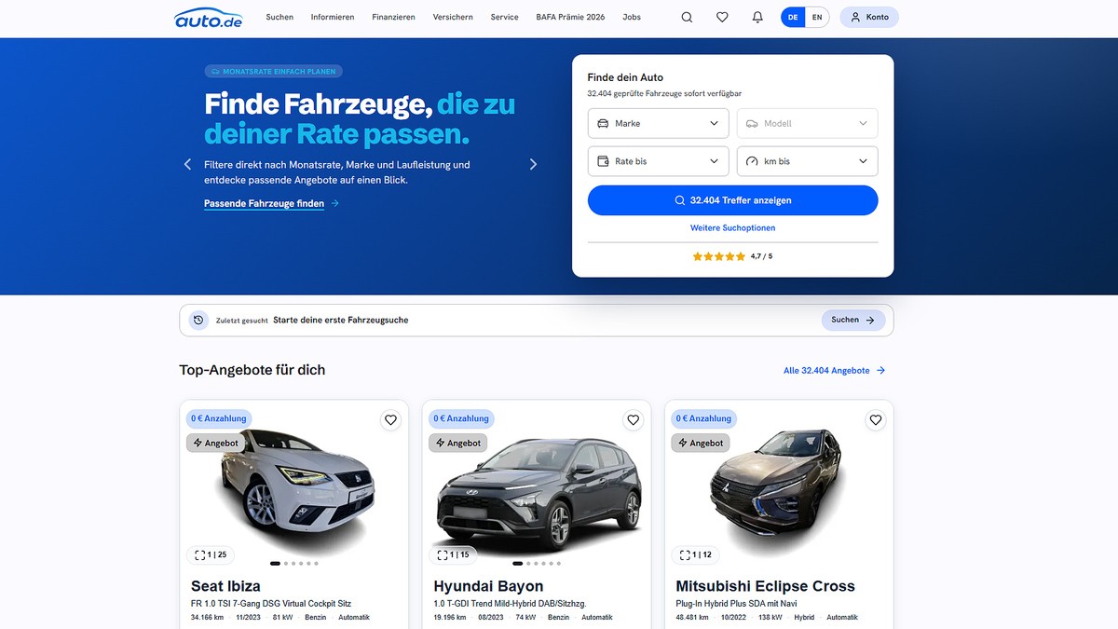Click 0 € Anzahlung badge on Mitsubishi card

[703, 418]
